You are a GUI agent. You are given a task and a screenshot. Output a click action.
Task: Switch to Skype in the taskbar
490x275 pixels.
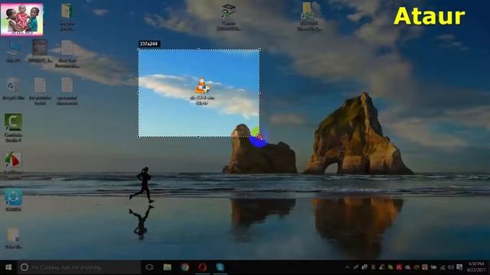(220, 267)
